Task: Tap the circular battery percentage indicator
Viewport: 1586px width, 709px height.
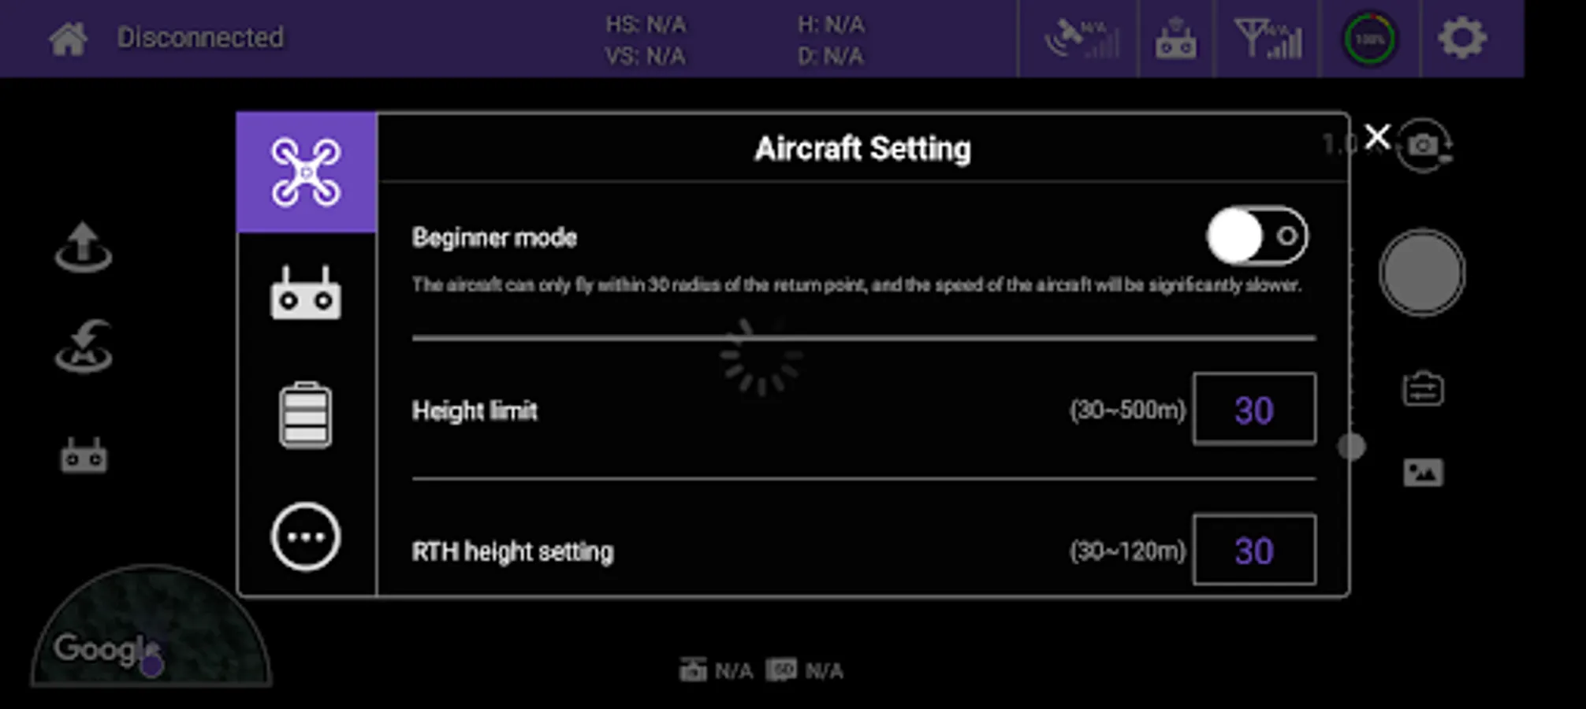Action: coord(1369,39)
